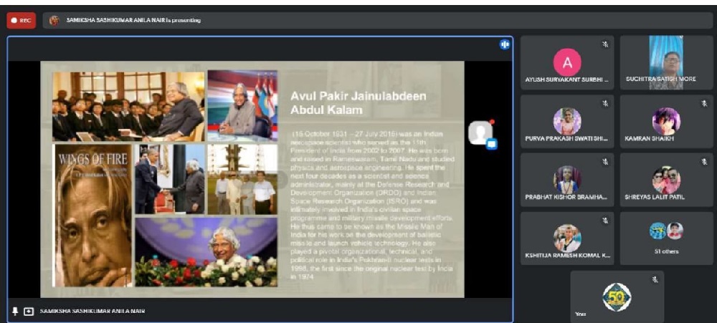This screenshot has width=717, height=323.
Task: Select the Wings of Fire book cover image
Action: pos(92,215)
